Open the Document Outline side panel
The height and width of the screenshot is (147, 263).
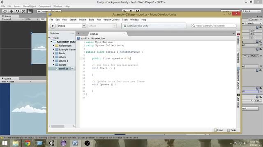click(x=238, y=78)
